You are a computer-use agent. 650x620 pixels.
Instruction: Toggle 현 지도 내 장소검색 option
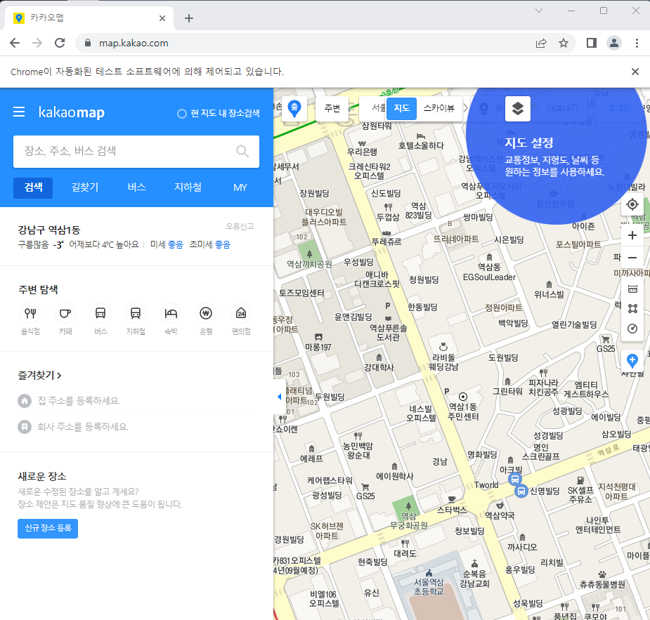pos(219,113)
